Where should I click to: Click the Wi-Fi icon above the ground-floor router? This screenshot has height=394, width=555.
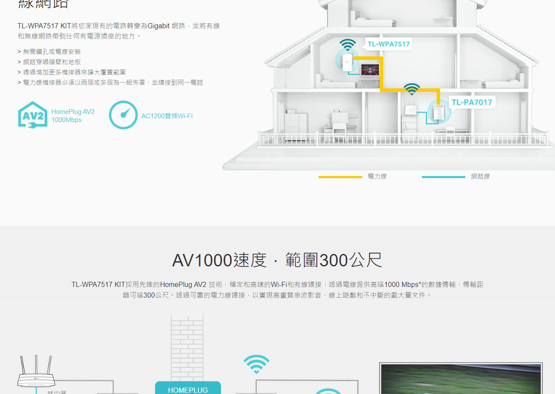click(412, 89)
